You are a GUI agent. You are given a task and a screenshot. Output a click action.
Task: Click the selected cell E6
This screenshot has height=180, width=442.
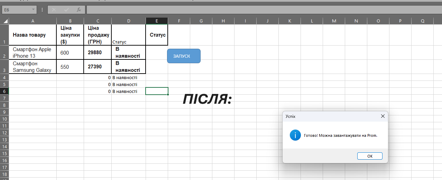(x=157, y=91)
